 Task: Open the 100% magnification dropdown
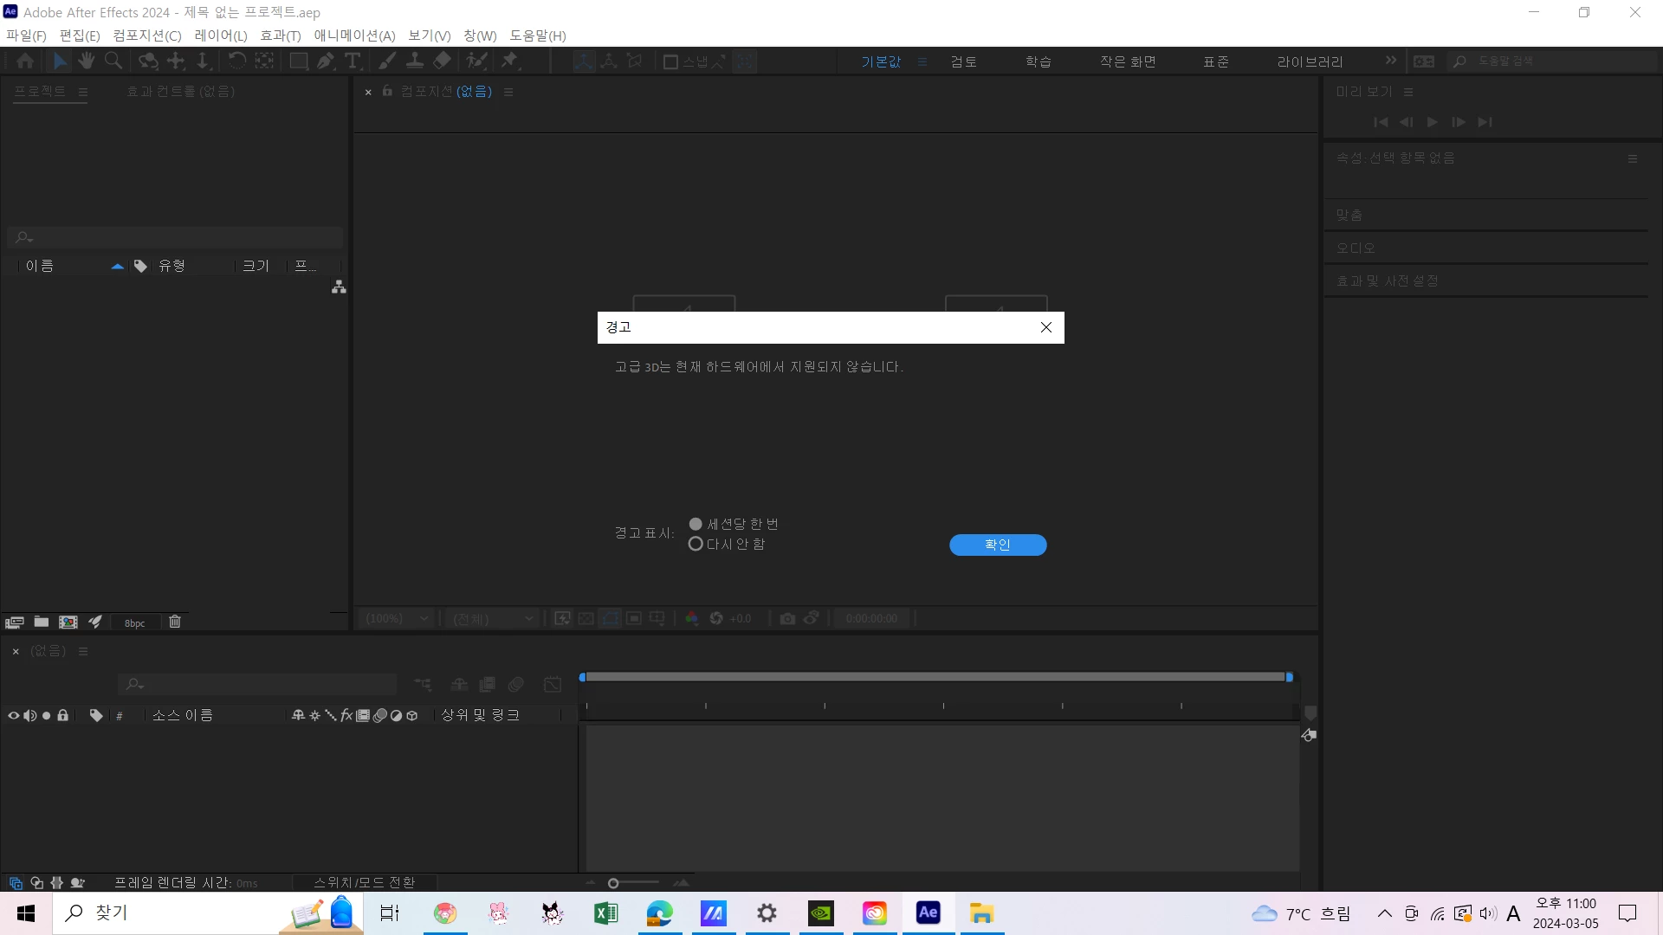[x=397, y=618]
